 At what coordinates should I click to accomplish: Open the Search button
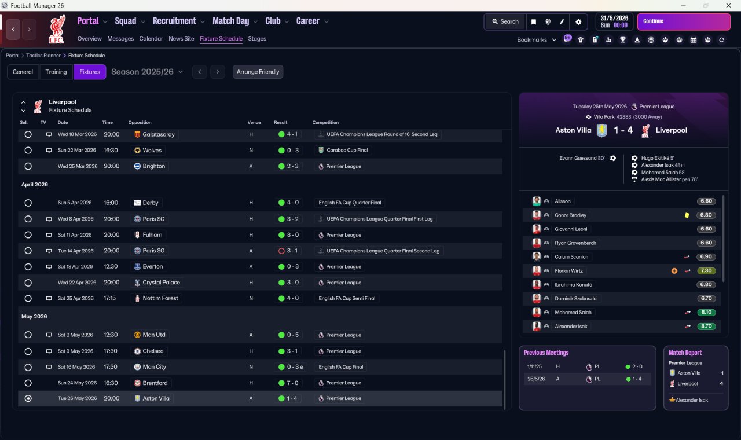(505, 21)
